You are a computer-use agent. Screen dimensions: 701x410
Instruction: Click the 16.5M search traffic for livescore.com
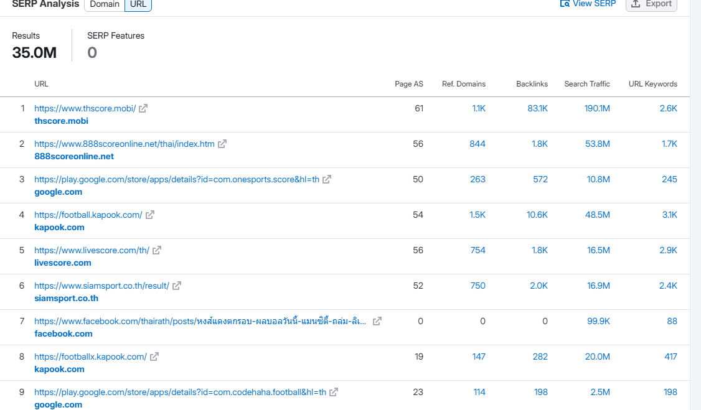click(596, 250)
